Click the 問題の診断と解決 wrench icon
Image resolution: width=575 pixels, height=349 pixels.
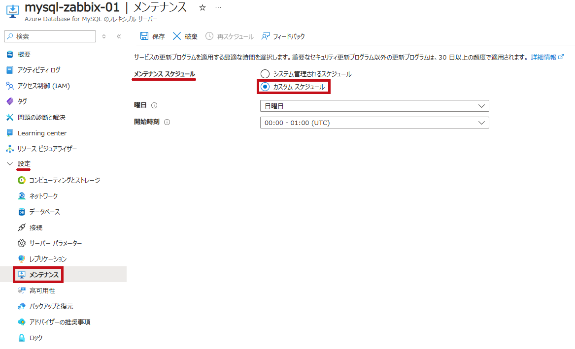tap(10, 117)
